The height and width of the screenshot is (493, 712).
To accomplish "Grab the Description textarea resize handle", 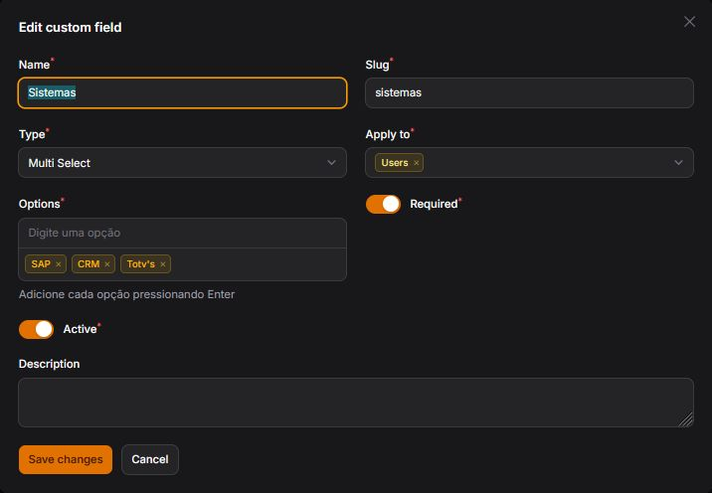I will pos(686,420).
